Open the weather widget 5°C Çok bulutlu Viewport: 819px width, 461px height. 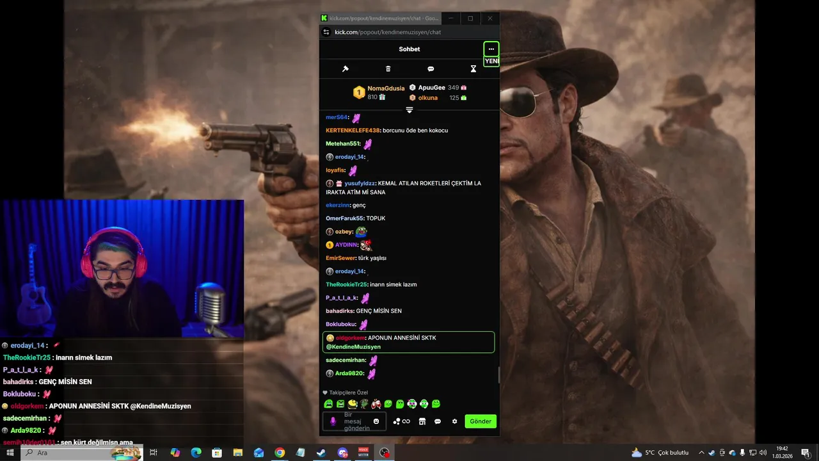coord(660,453)
